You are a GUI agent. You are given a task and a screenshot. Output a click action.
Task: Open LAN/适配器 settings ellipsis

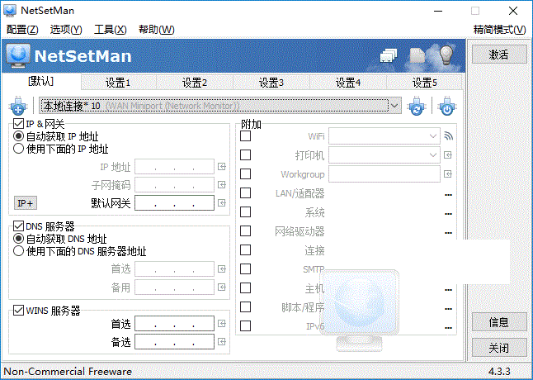pos(448,195)
